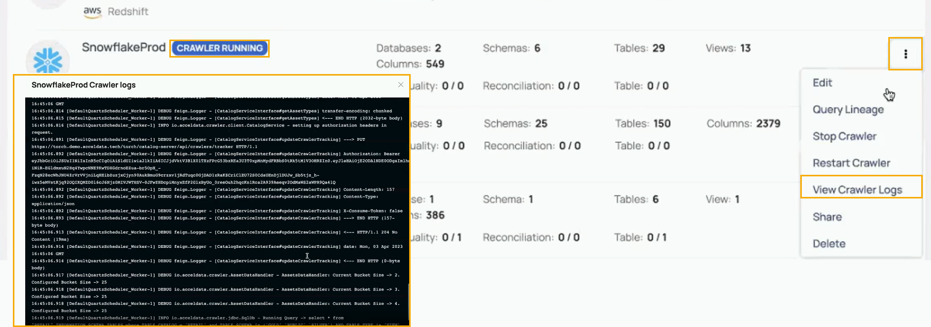The height and width of the screenshot is (327, 931).
Task: Choose Query Lineage menu option
Action: pyautogui.click(x=848, y=110)
